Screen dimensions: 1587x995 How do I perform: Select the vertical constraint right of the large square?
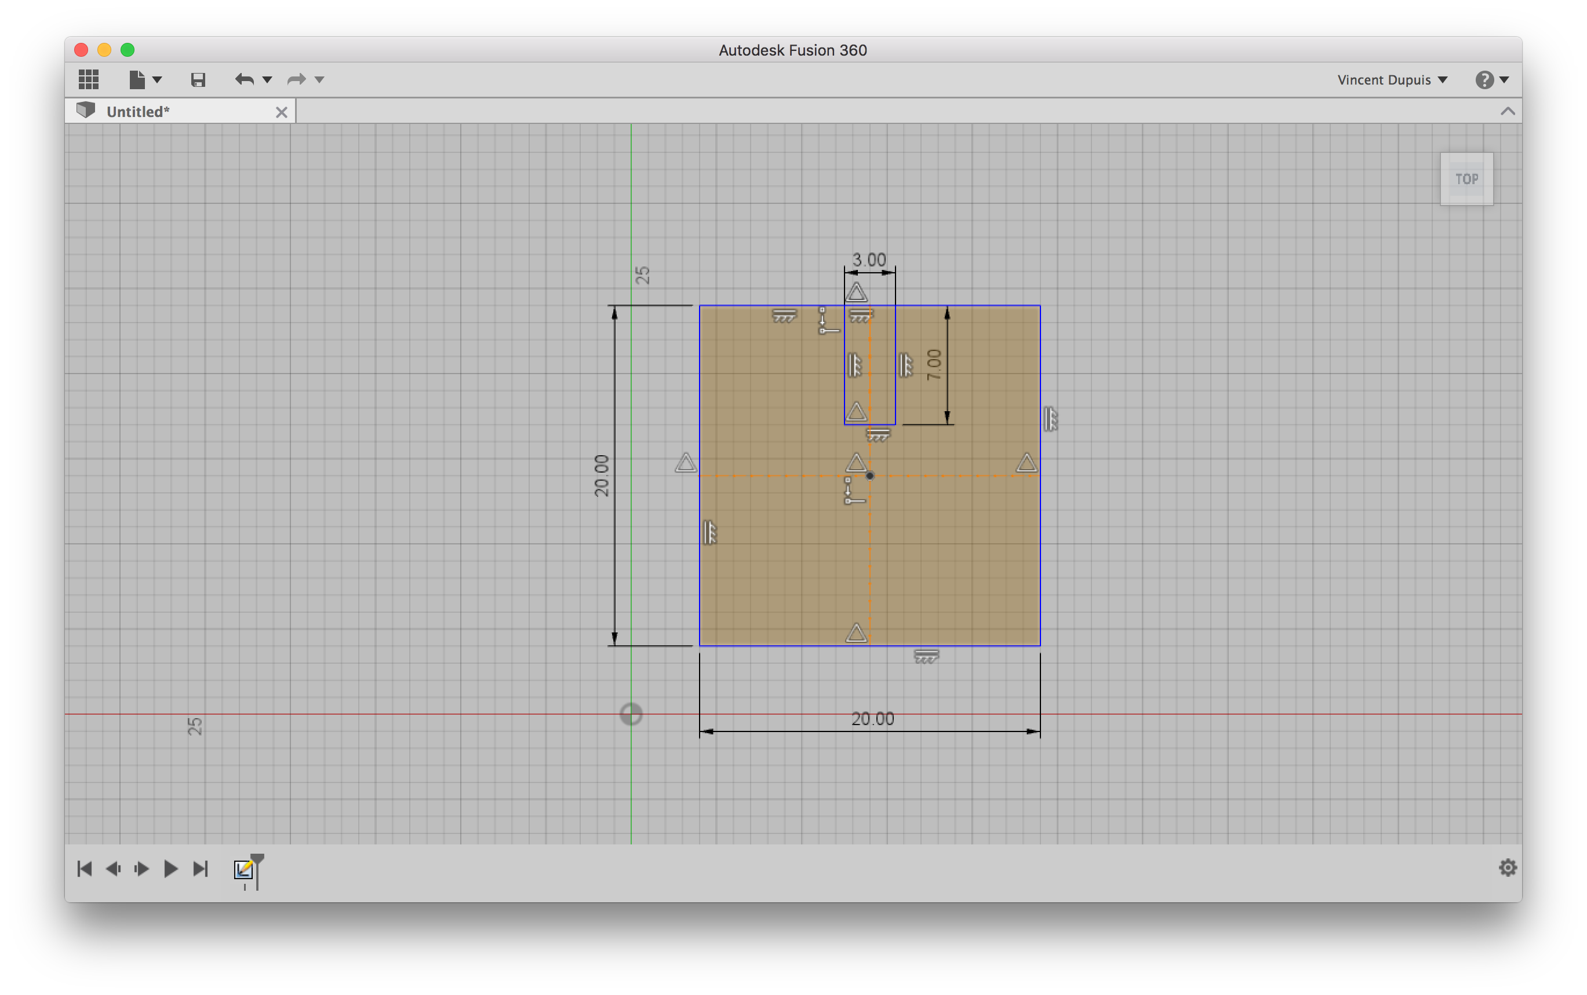point(1050,419)
